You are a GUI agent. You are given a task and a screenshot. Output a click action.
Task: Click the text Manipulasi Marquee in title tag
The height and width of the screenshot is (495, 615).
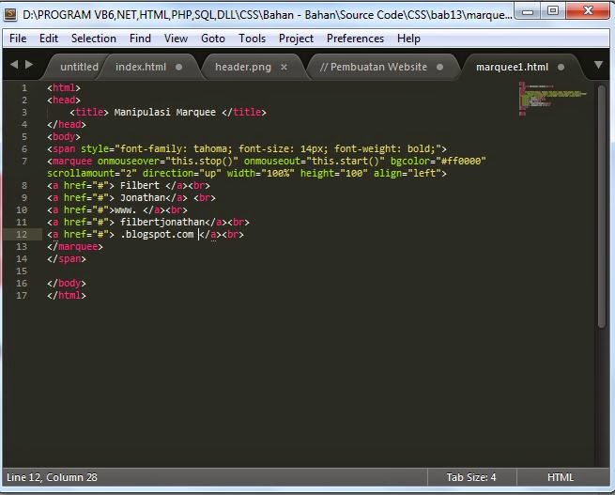(164, 112)
